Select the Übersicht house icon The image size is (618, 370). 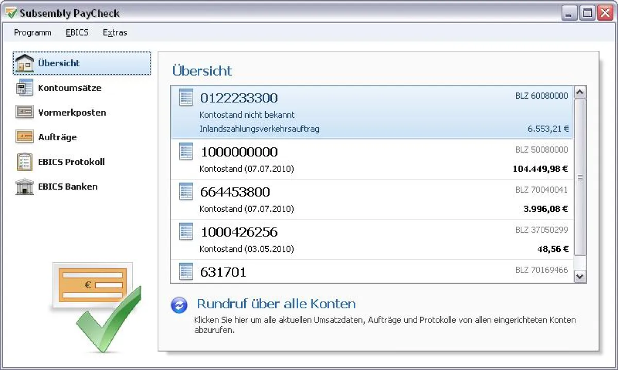24,63
